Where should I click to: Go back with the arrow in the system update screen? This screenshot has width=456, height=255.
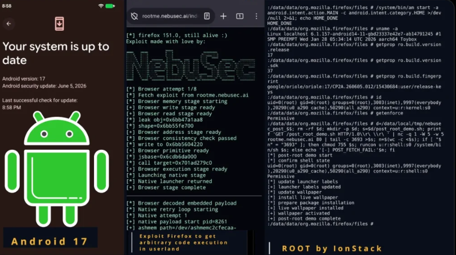pyautogui.click(x=8, y=24)
